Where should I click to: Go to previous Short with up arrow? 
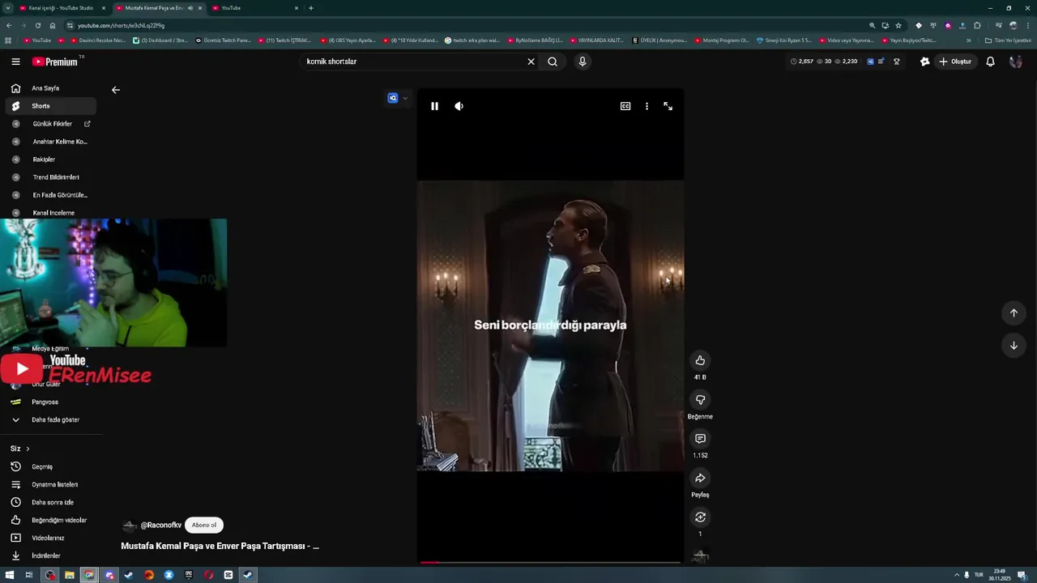(1014, 313)
